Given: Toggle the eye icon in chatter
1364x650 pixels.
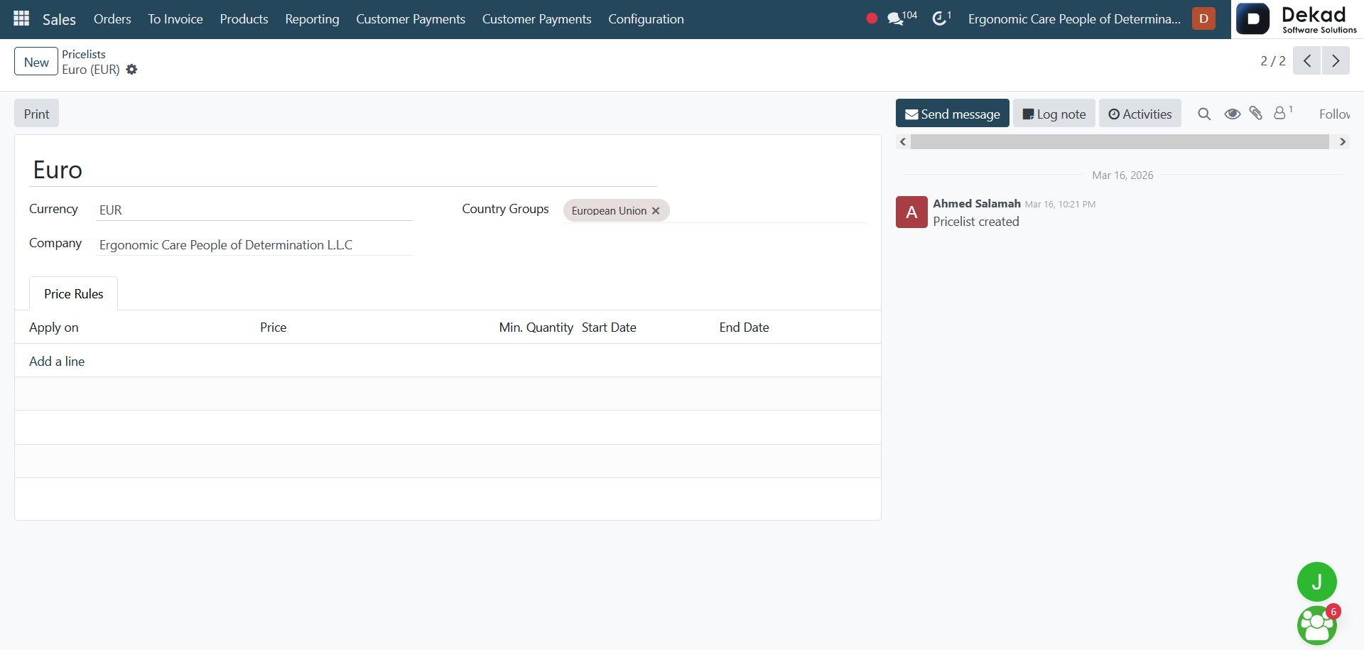Looking at the screenshot, I should pyautogui.click(x=1232, y=114).
